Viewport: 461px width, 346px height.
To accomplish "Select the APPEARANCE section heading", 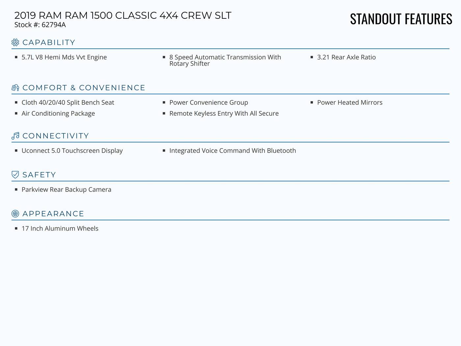I will click(53, 214).
